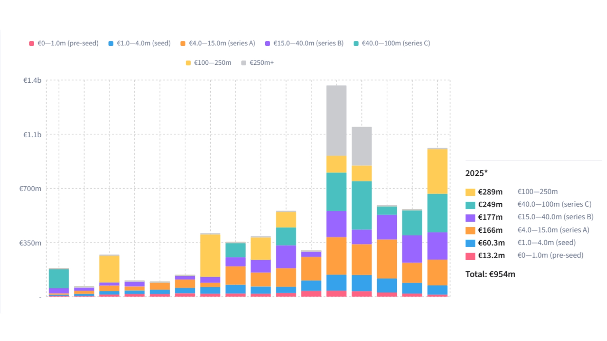Image resolution: width=607 pixels, height=341 pixels.
Task: Click pink €13.2m swatch in tooltip
Action: (470, 256)
